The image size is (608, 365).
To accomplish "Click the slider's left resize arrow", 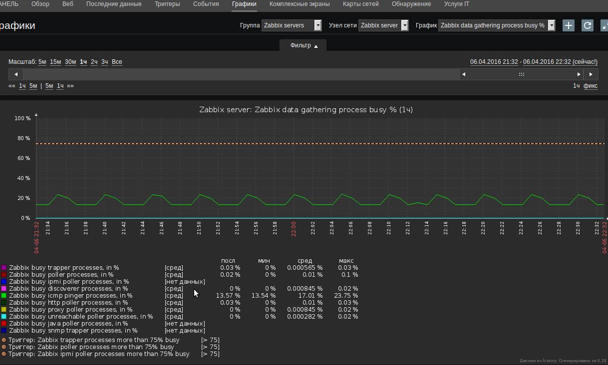I will tap(464, 74).
